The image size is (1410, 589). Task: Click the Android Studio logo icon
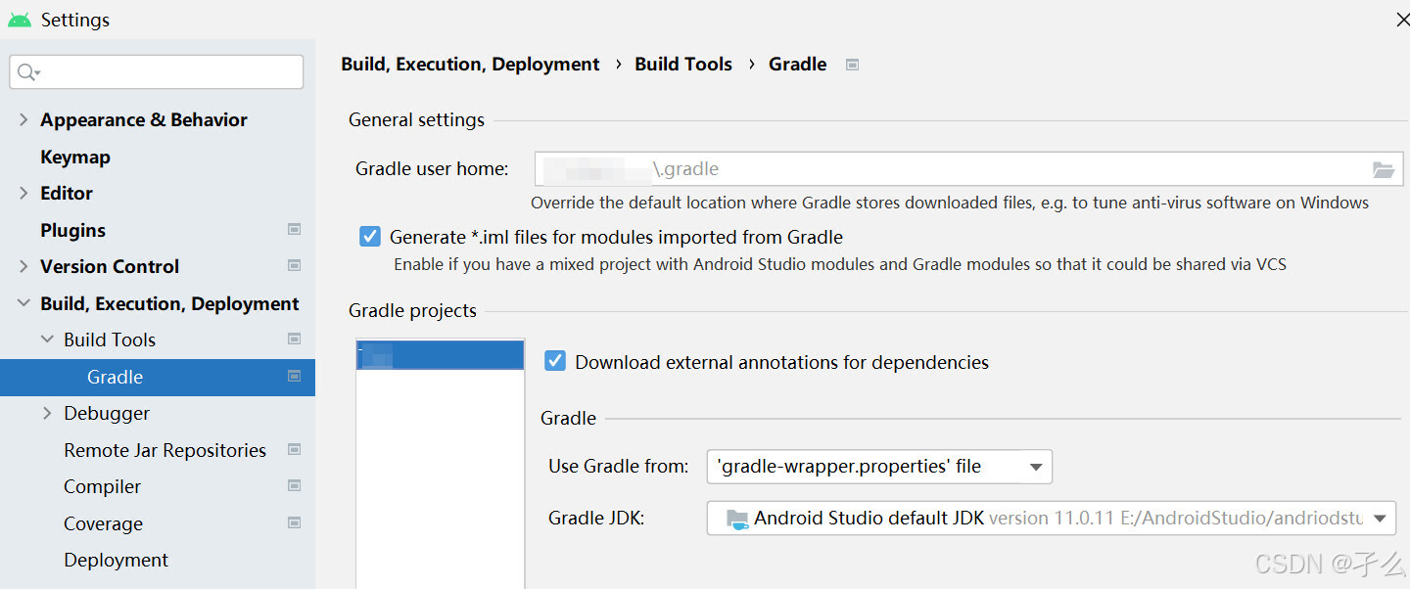coord(19,20)
